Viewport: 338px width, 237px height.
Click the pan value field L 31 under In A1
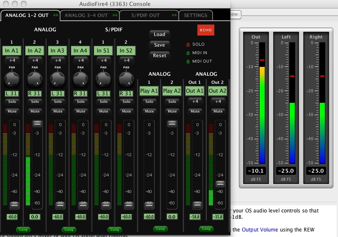[12, 94]
